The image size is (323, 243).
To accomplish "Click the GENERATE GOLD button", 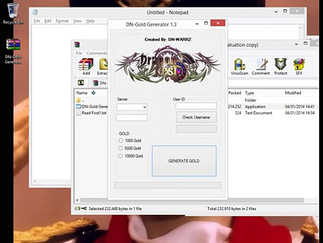I will (x=184, y=161).
